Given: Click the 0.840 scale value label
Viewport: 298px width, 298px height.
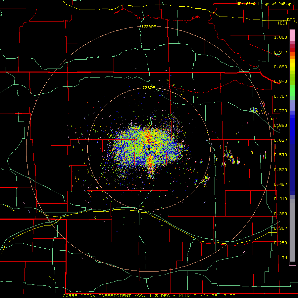Looking at the screenshot, I should click(280, 81).
